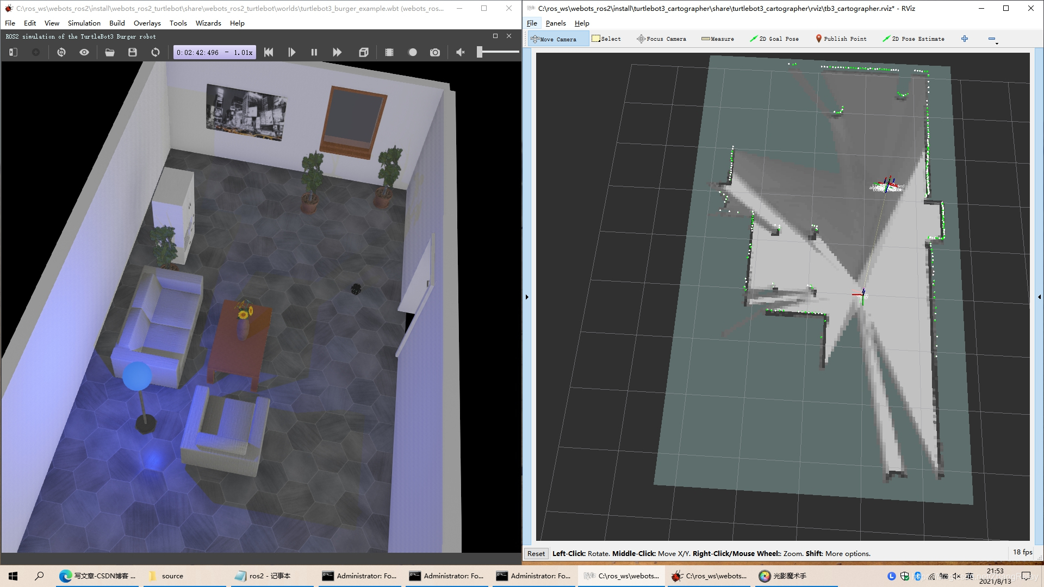Take a screenshot with the camera icon
1044x587 pixels.
435,52
